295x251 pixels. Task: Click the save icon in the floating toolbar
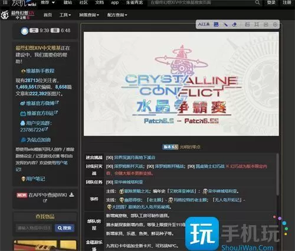tap(265, 25)
